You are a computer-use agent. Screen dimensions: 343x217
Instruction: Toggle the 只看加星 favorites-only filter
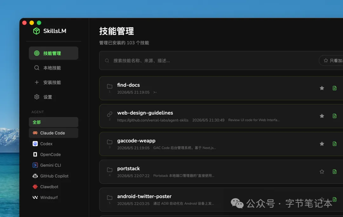[x=331, y=61]
